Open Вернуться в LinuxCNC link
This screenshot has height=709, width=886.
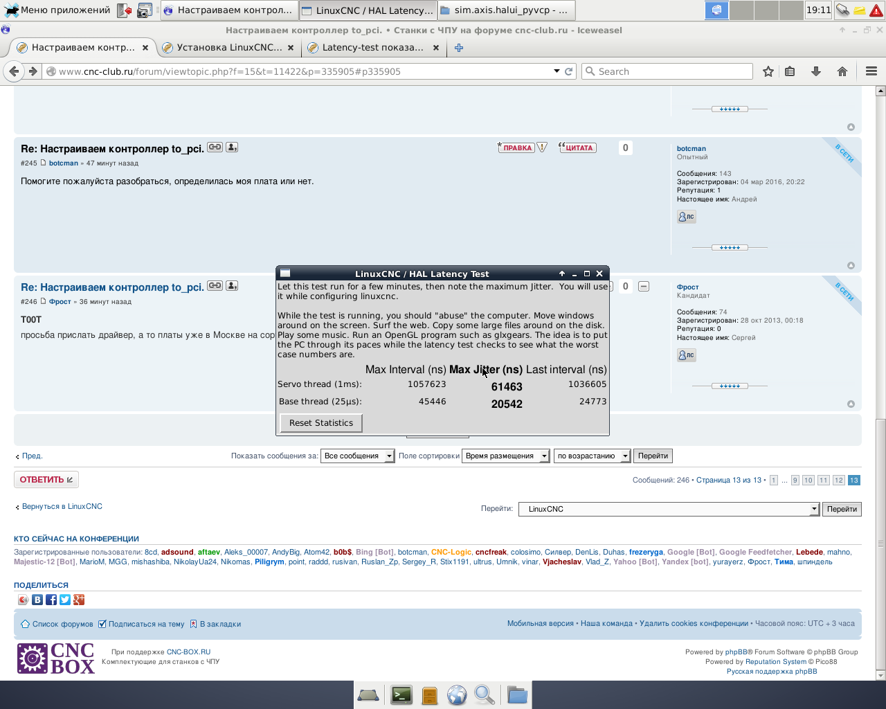(x=62, y=506)
